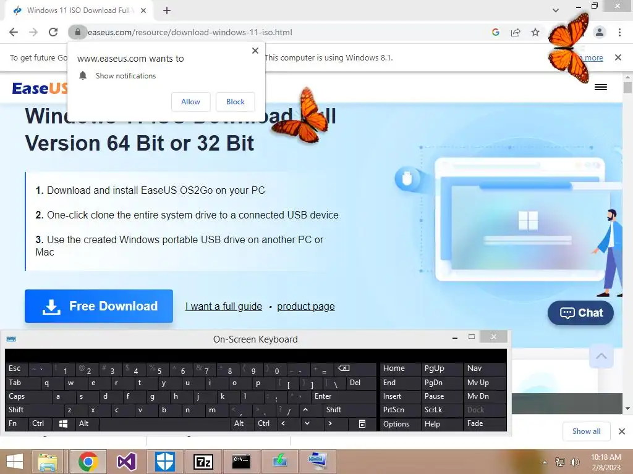
Task: Click the EaseUS logo
Action: click(x=40, y=88)
